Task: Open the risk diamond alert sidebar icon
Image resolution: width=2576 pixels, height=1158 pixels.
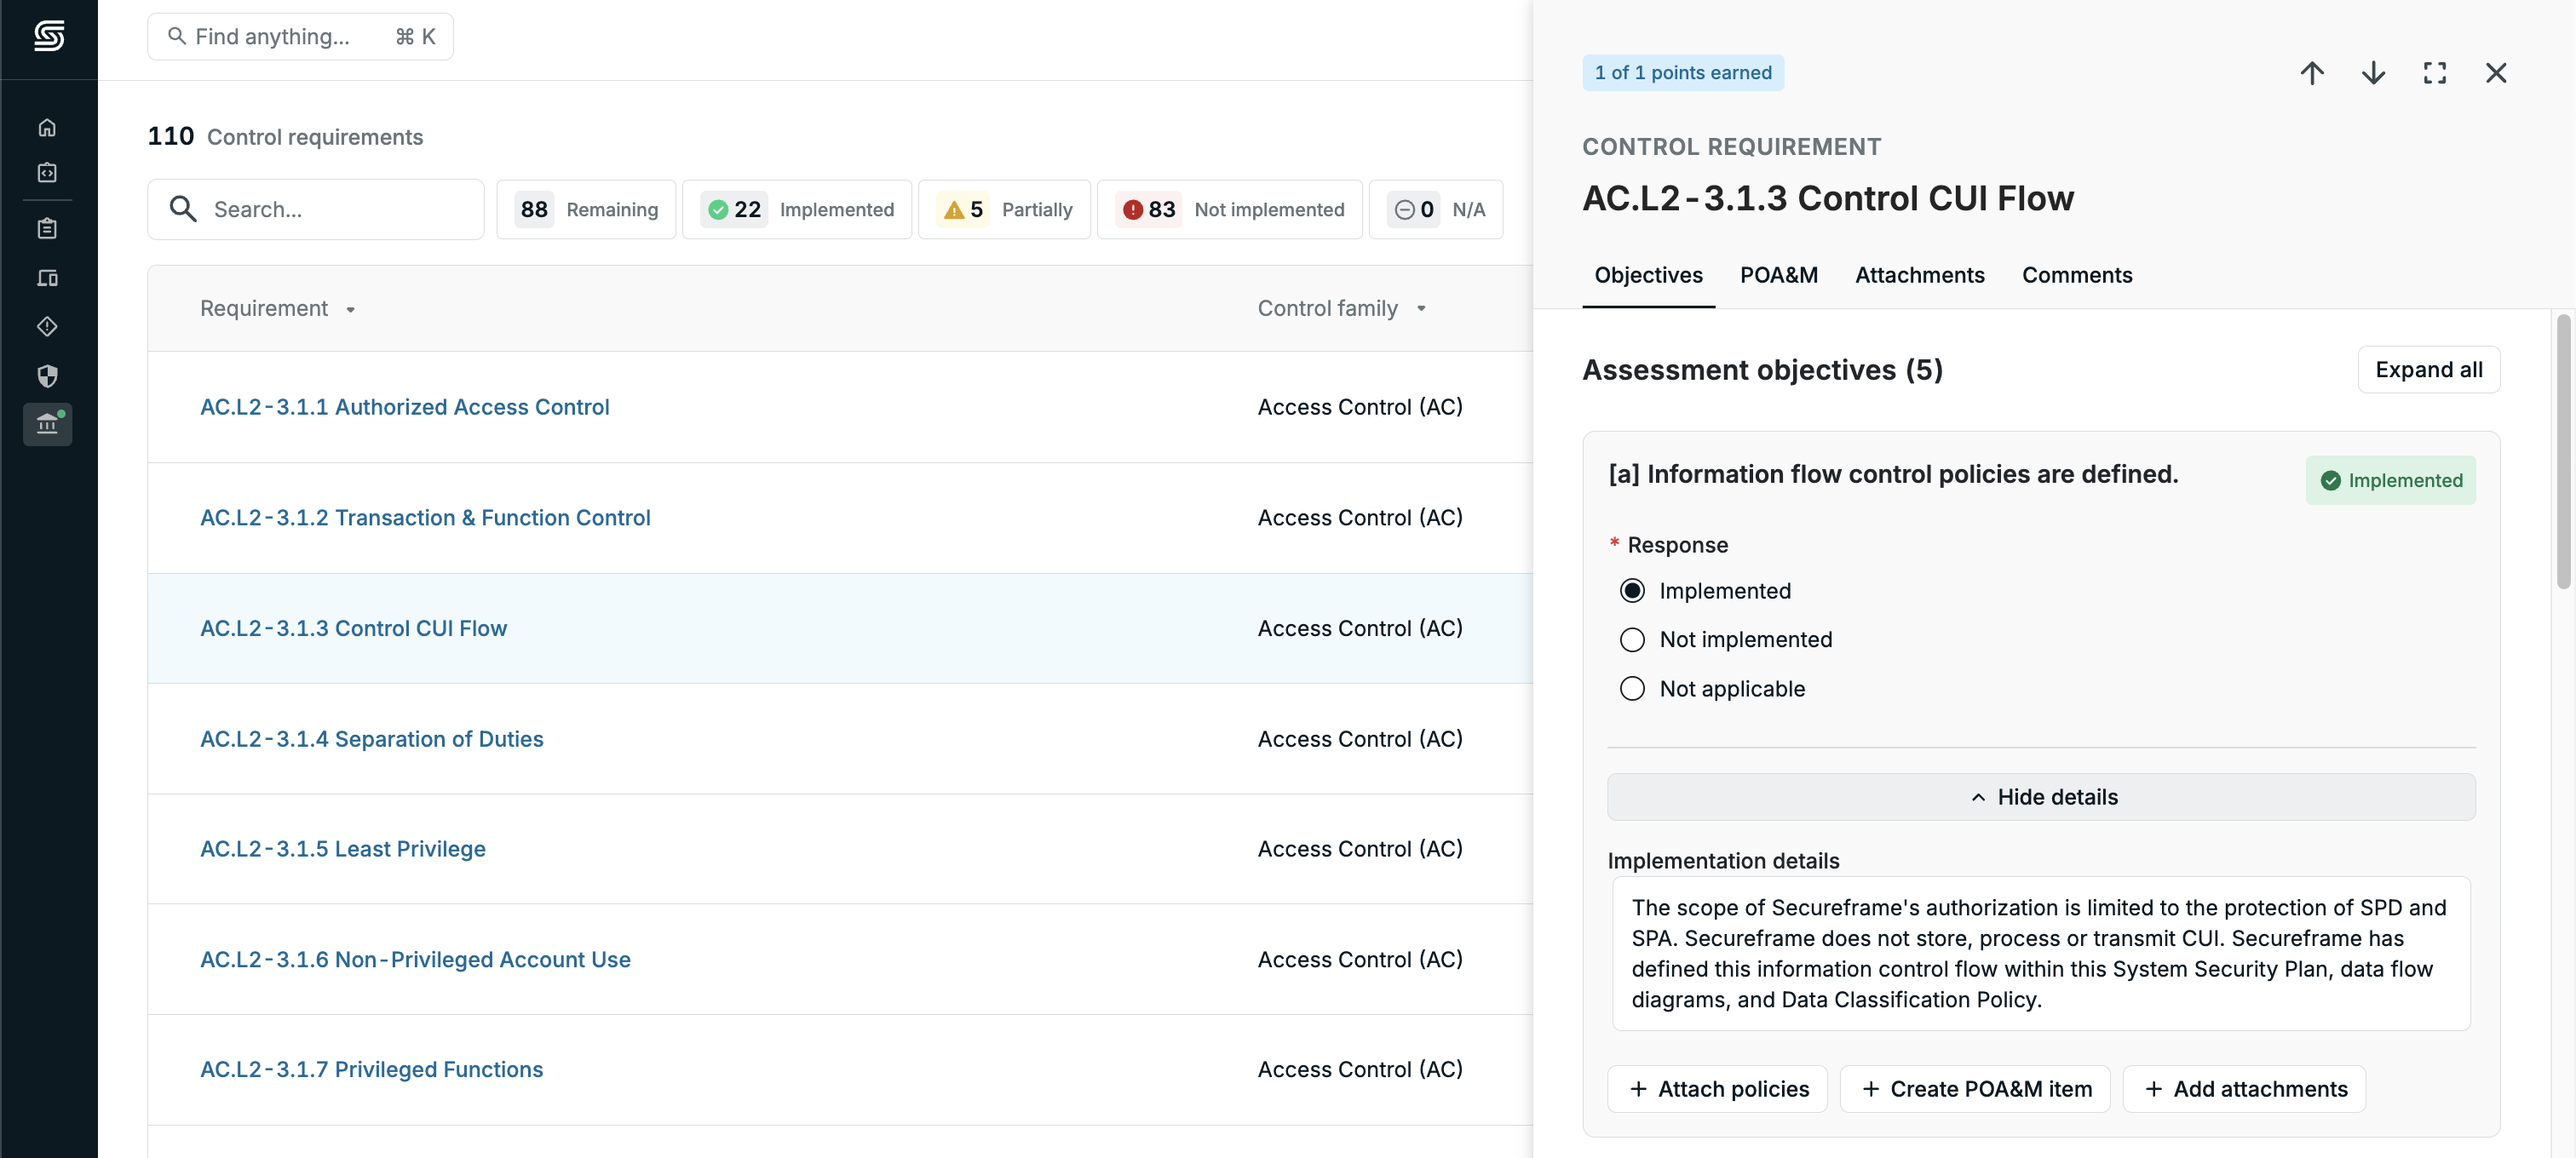Action: tap(47, 327)
